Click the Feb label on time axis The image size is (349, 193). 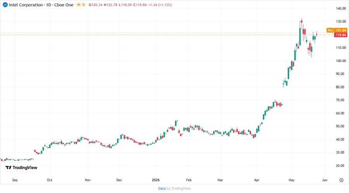189,180
